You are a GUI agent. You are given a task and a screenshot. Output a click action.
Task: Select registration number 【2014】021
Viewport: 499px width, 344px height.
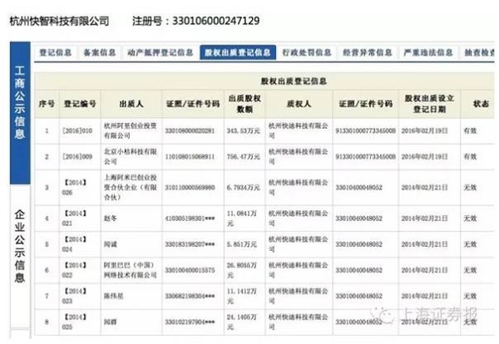(75, 219)
